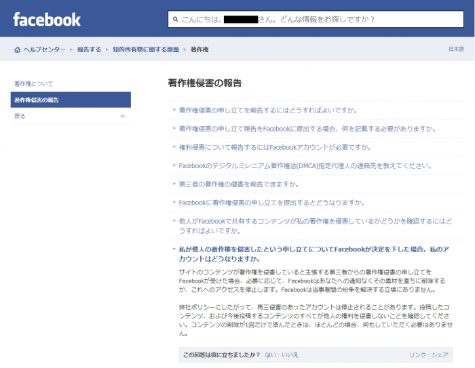
Task: Click 戻る in the sidebar
Action: pos(20,116)
